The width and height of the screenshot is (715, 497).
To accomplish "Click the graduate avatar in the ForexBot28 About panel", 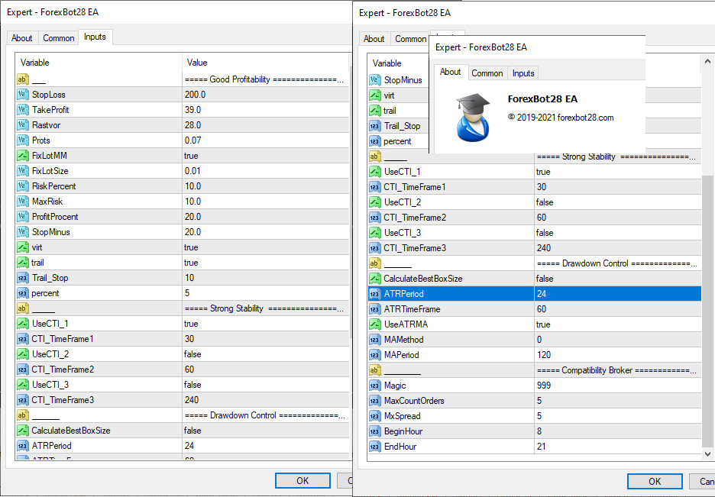I will pyautogui.click(x=474, y=117).
